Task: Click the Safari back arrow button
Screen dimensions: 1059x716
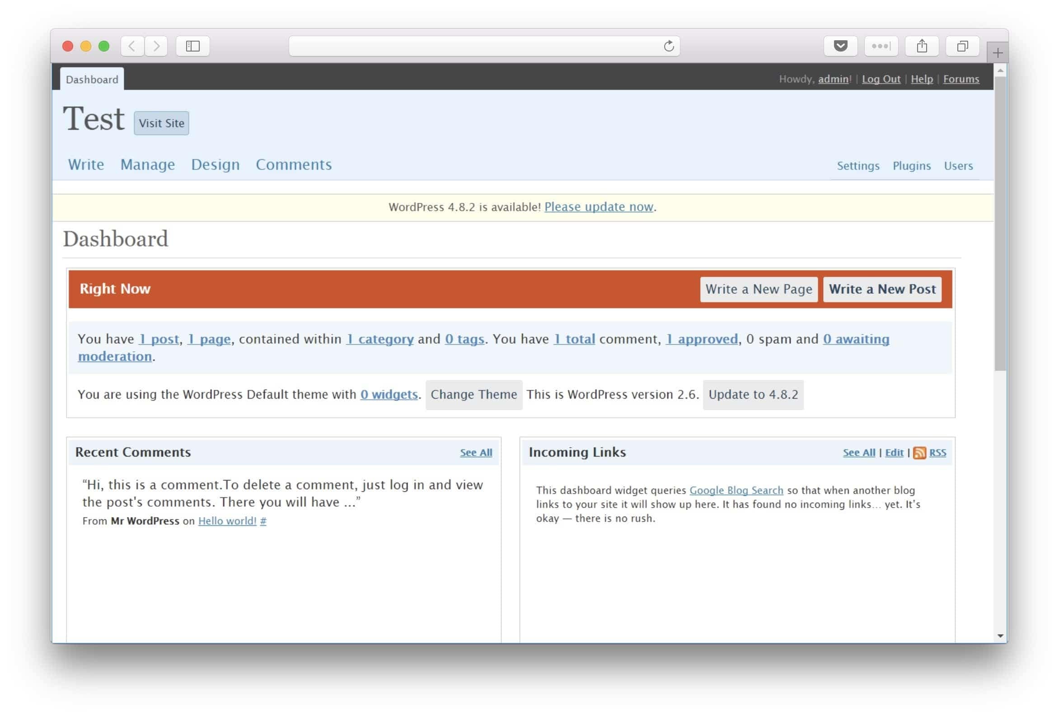Action: click(x=132, y=46)
